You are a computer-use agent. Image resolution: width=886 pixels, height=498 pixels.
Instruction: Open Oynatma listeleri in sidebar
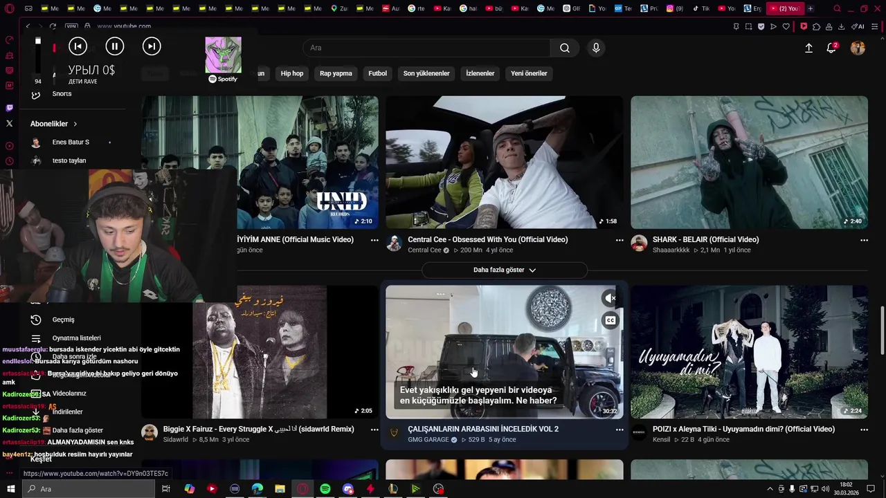[76, 338]
